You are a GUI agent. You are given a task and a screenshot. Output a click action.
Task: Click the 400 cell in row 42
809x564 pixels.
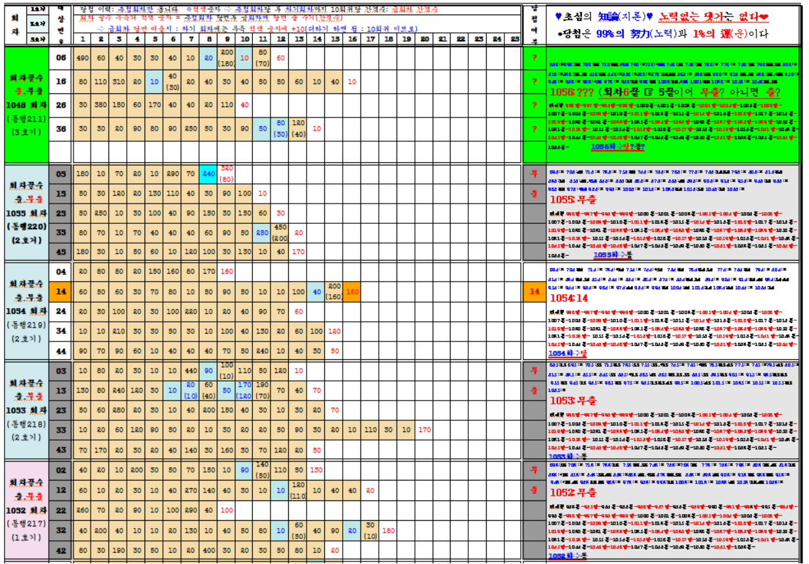[209, 551]
